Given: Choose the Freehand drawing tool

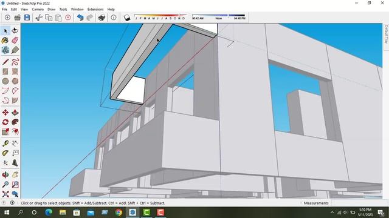Looking at the screenshot, I should [15, 62].
